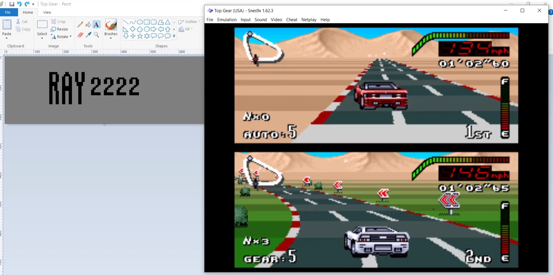Open the Cheat menu in Snes9x
Screen dimensions: 553x275
(x=292, y=20)
